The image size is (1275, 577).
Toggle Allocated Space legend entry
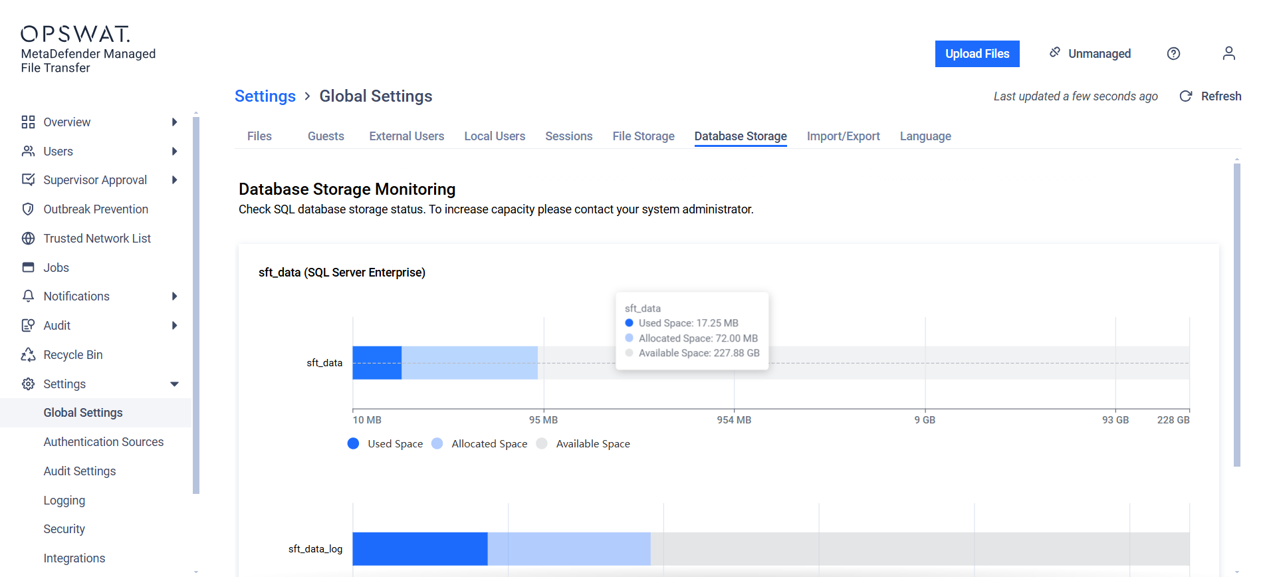(479, 444)
